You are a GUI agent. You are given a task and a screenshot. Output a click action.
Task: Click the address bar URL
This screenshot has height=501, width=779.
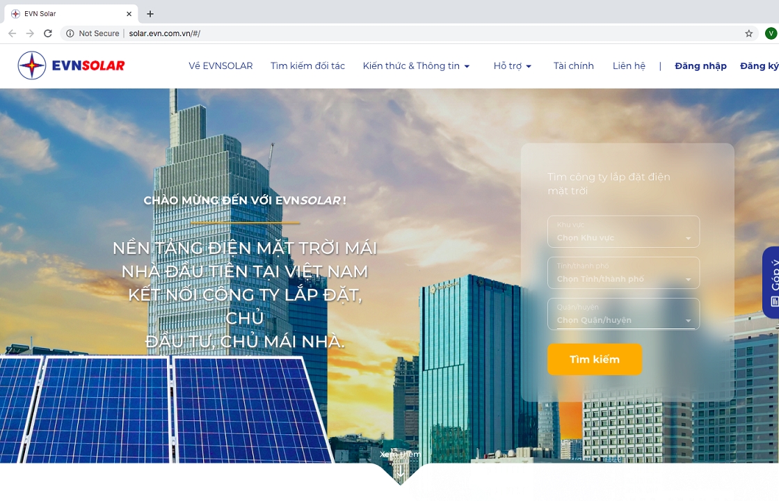pyautogui.click(x=164, y=33)
